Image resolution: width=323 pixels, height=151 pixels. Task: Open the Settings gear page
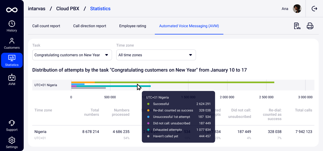click(x=12, y=143)
